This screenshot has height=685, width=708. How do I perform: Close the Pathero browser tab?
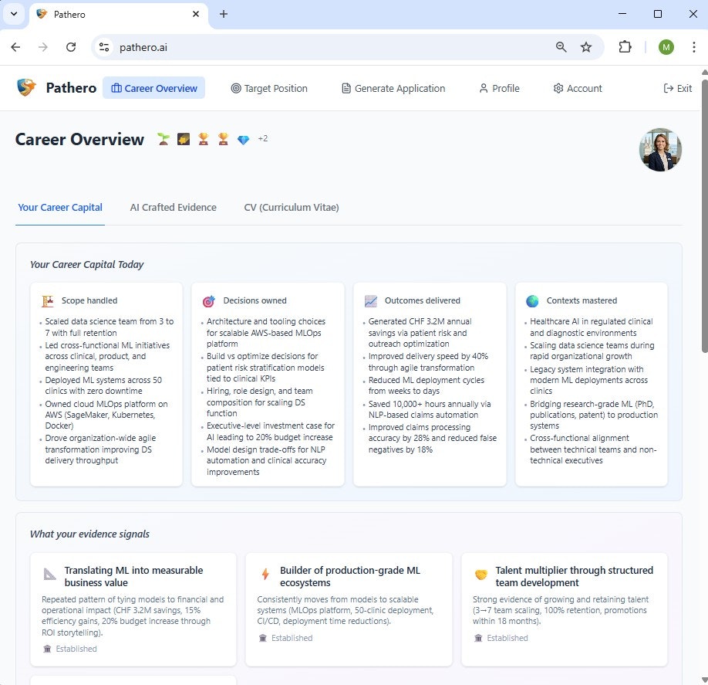[x=196, y=14]
